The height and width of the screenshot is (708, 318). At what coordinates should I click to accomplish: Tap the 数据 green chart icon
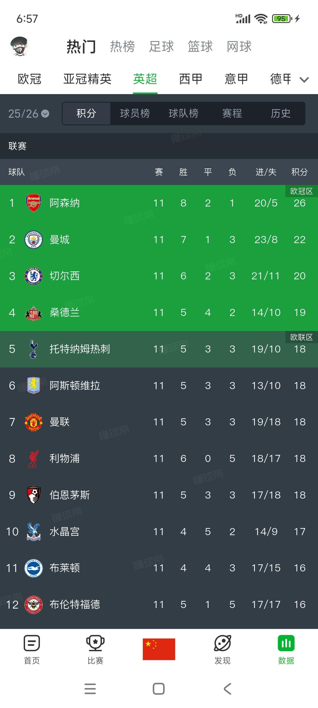pos(286,644)
